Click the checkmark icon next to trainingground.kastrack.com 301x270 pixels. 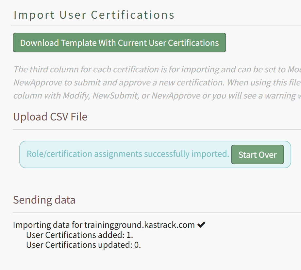point(201,225)
